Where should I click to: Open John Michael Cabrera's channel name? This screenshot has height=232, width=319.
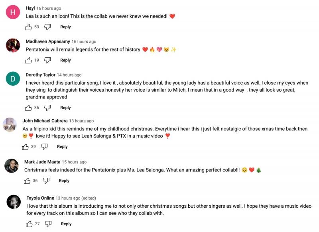(x=45, y=121)
